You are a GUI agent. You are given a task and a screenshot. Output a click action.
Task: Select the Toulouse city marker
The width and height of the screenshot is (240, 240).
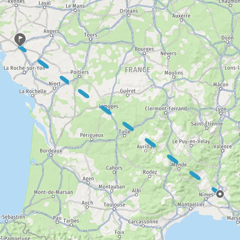pyautogui.click(x=114, y=209)
